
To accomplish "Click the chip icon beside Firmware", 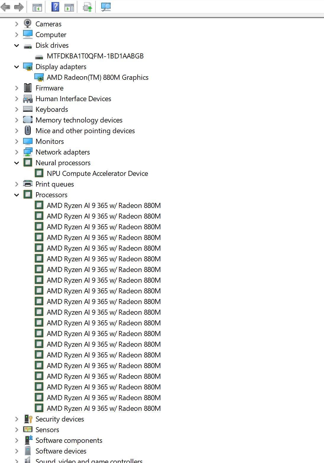I will [x=28, y=88].
